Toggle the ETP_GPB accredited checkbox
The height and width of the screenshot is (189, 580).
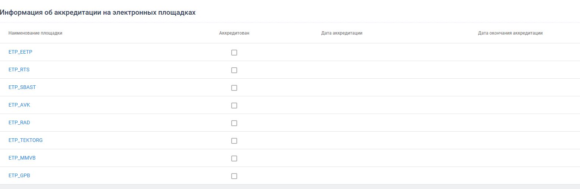tap(234, 176)
